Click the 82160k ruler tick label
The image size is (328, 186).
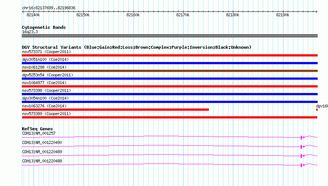click(133, 15)
